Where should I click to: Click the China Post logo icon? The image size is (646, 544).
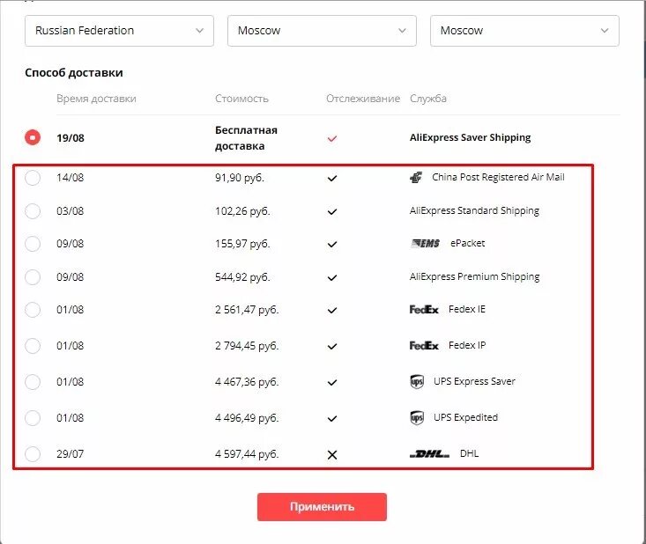(x=416, y=177)
